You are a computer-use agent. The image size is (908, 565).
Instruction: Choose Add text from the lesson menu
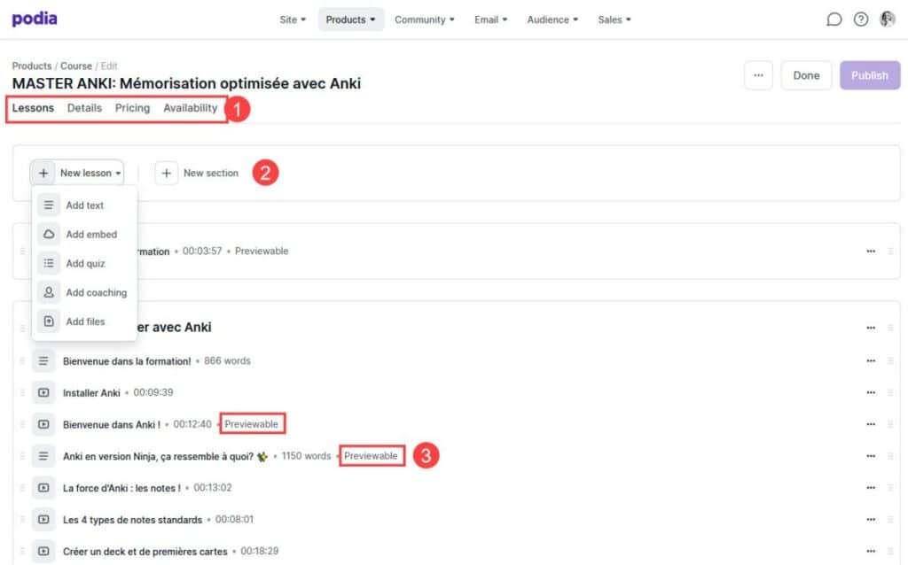pos(84,205)
